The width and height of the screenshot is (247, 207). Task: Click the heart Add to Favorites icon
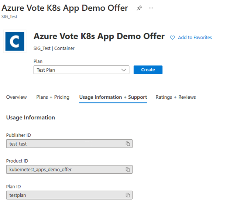(172, 37)
